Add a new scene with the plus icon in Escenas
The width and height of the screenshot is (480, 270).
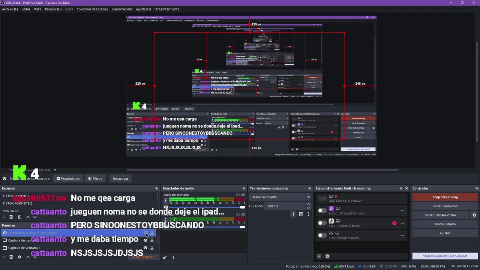[4, 217]
